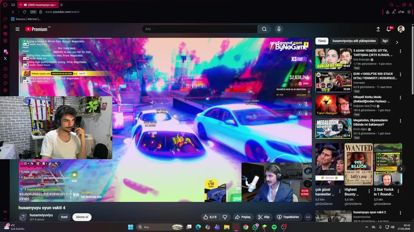Open Opera AI button in toolbar
This screenshot has width=414, height=232.
tap(401, 12)
